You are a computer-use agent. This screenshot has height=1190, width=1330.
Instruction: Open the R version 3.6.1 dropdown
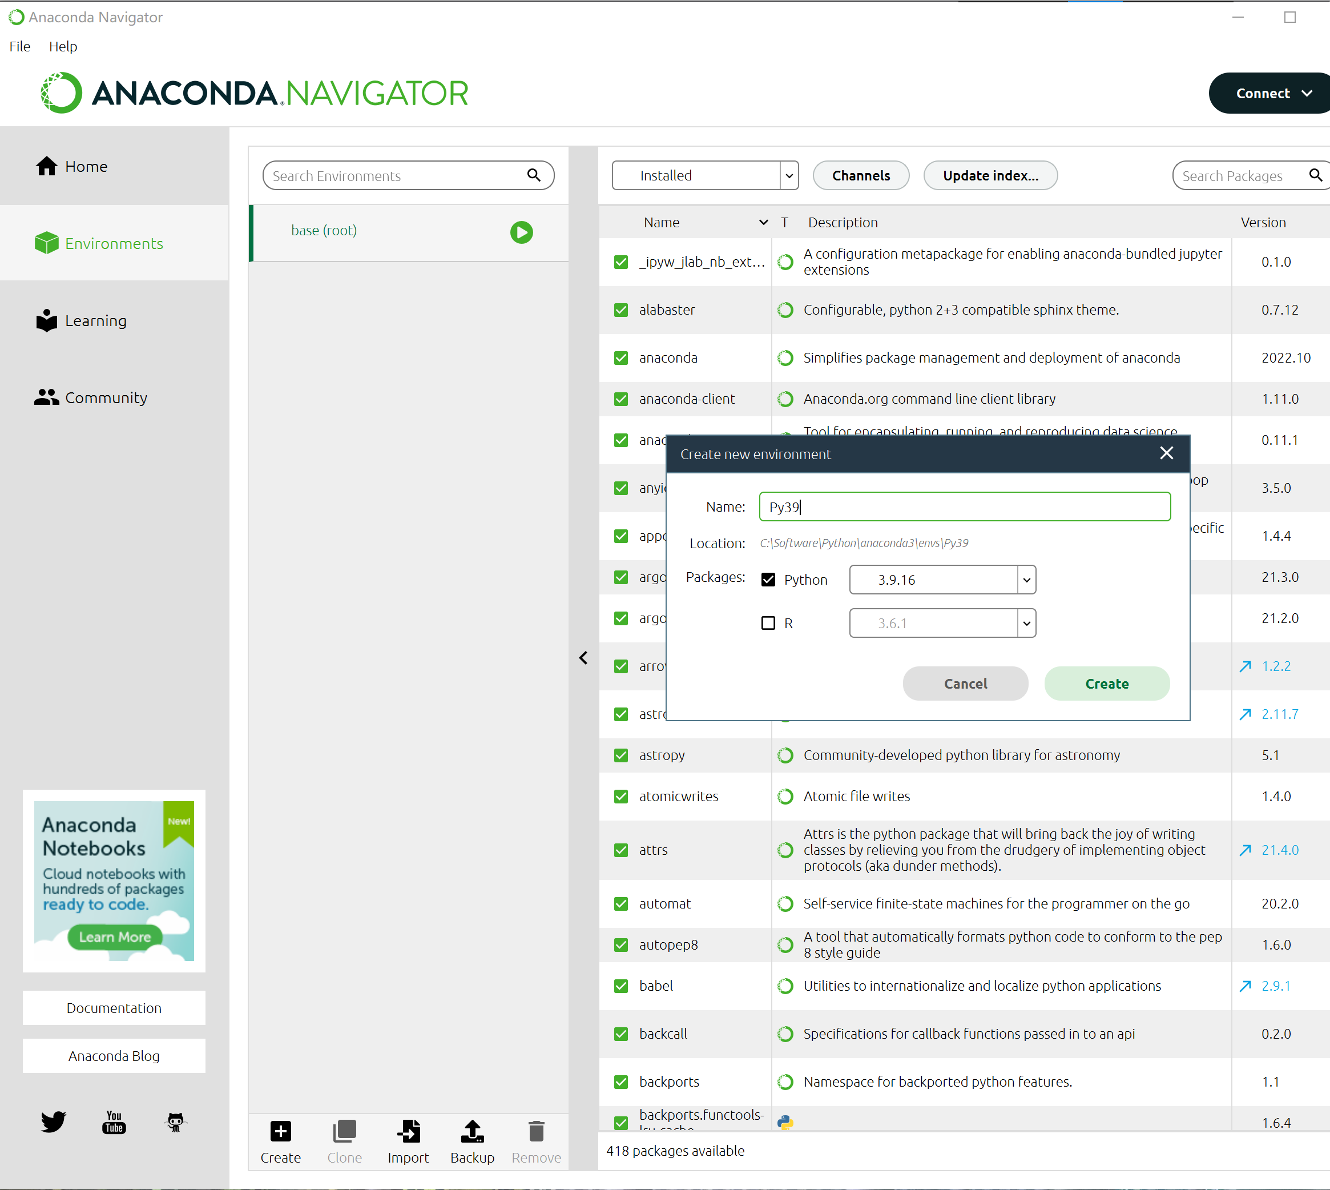(942, 623)
